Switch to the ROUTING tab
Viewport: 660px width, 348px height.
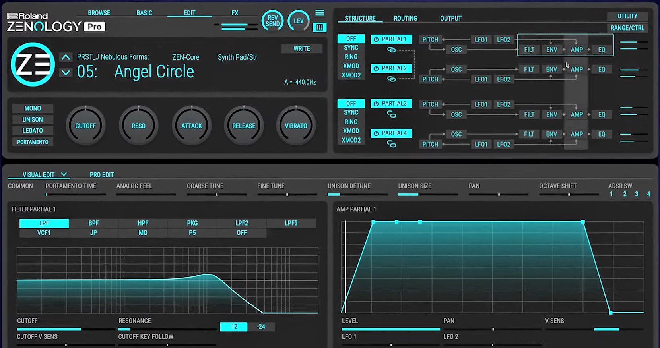[x=406, y=19]
